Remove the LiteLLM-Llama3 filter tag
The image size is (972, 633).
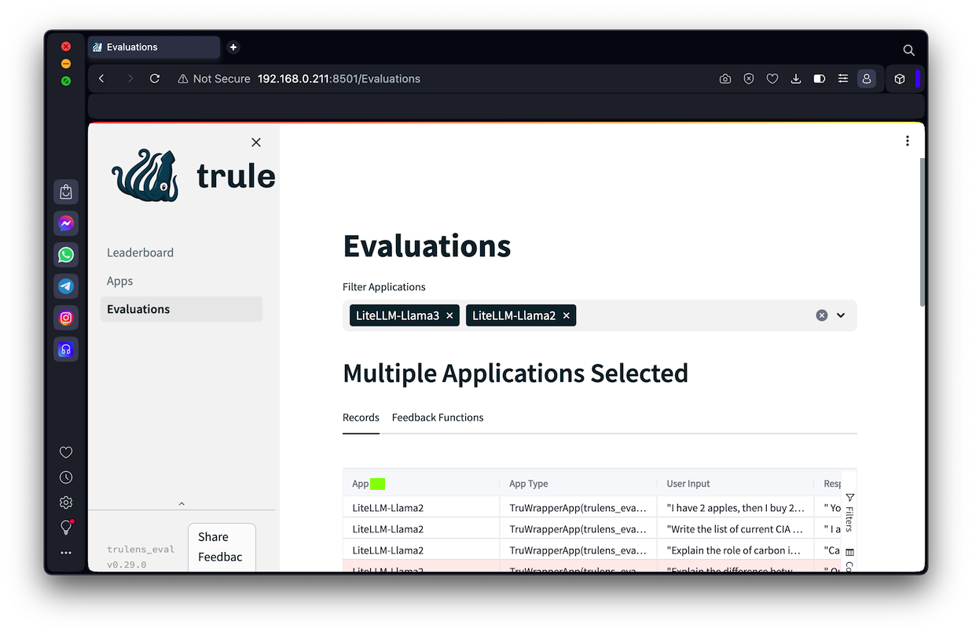[449, 315]
